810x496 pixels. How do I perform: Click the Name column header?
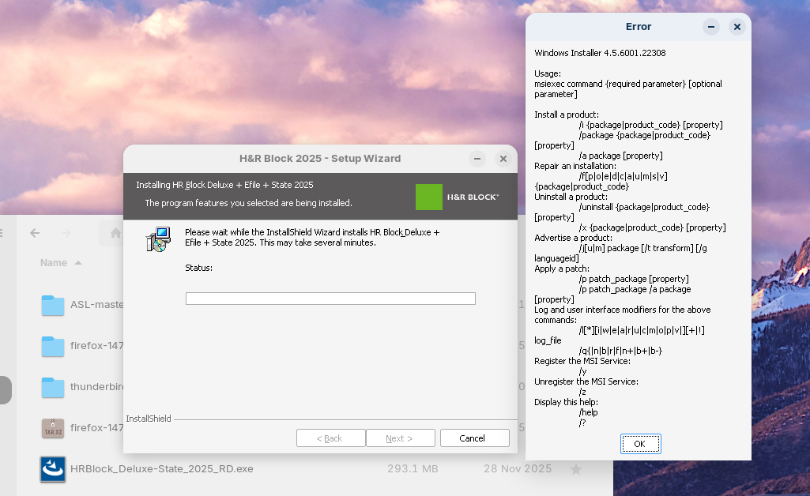(54, 263)
